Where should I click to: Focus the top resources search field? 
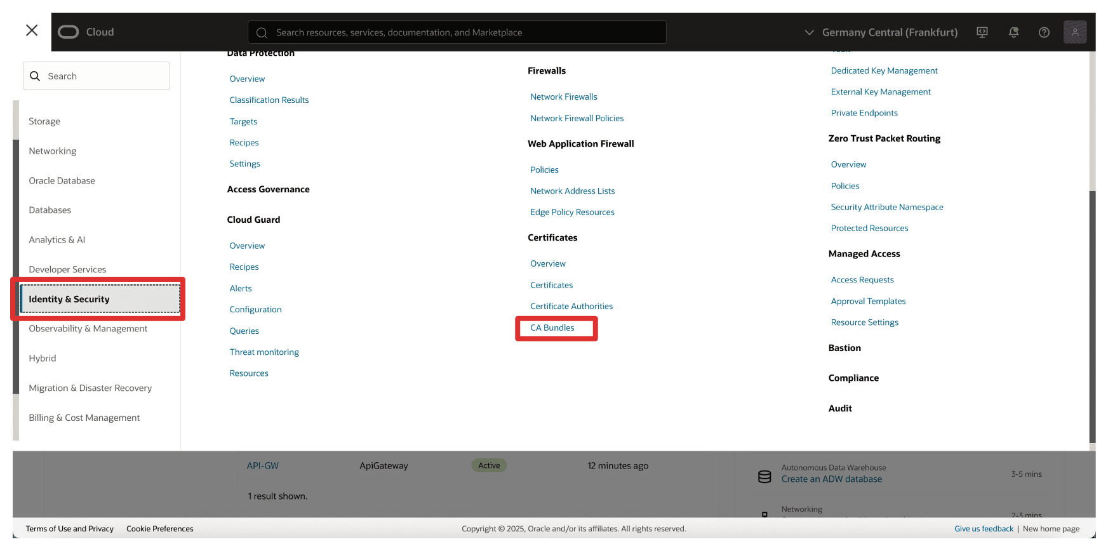point(457,32)
